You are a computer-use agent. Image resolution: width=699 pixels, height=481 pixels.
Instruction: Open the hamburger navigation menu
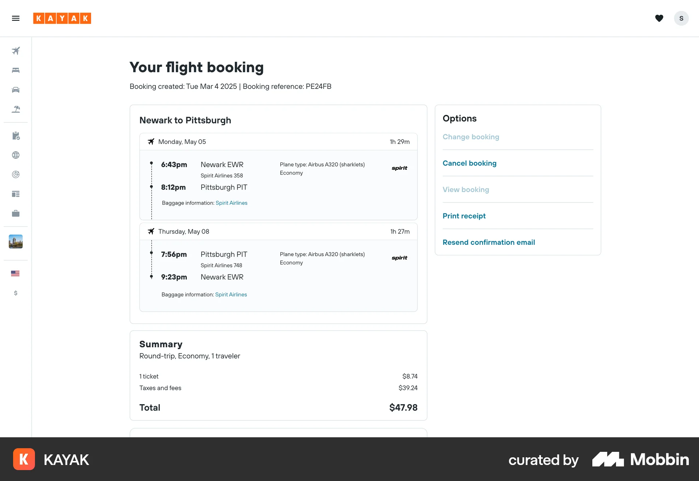coord(16,18)
